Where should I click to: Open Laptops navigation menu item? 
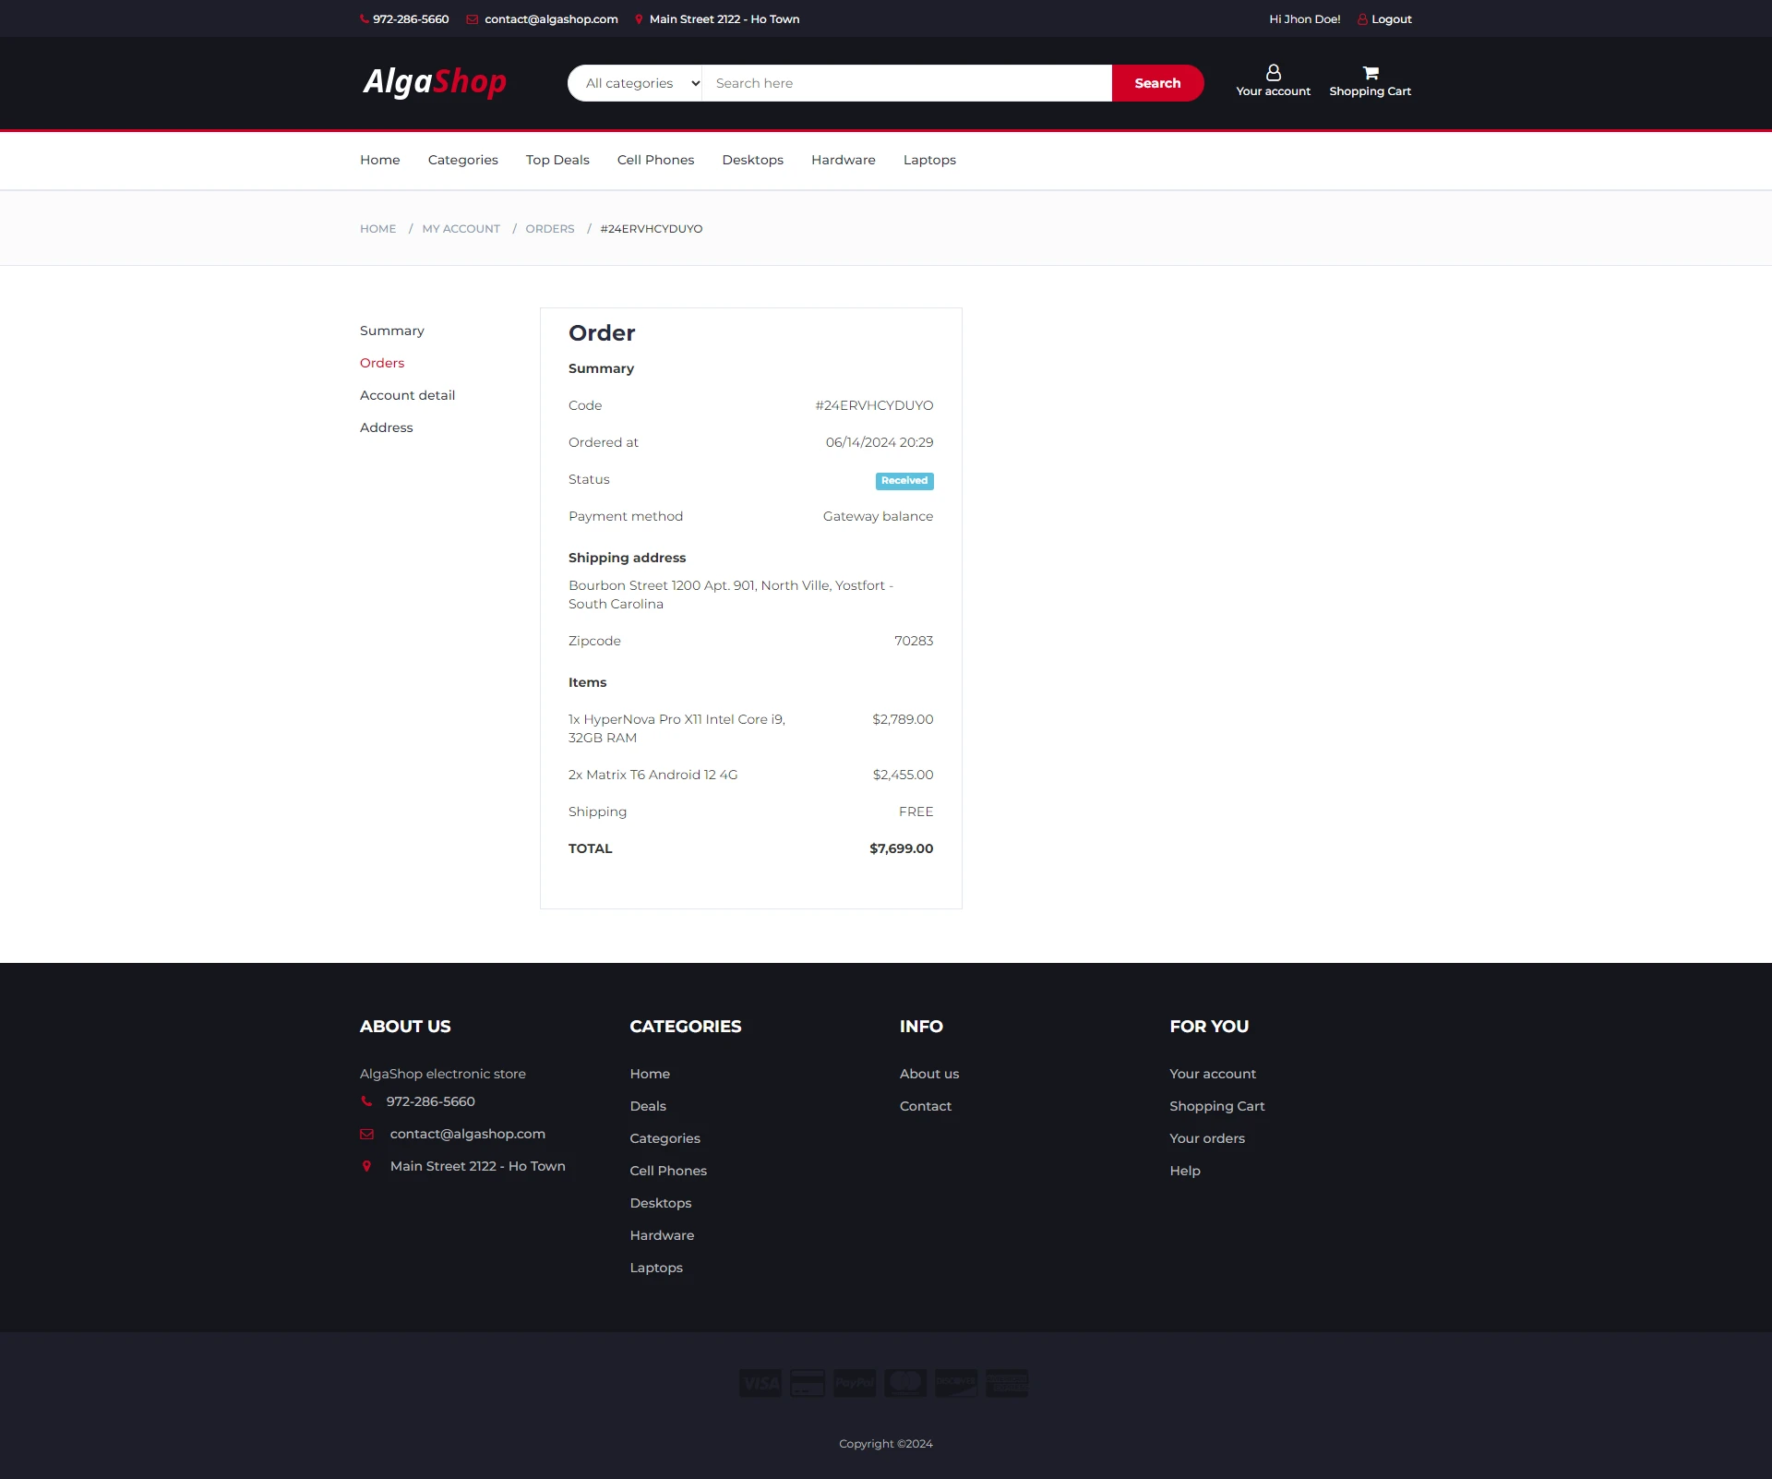[929, 160]
